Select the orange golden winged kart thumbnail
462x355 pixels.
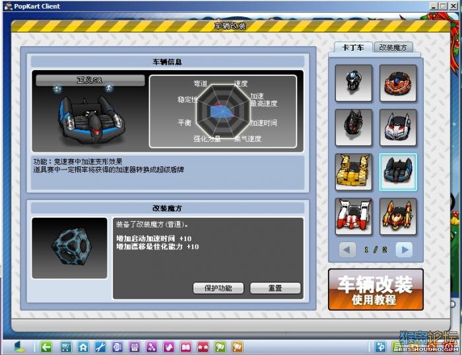[x=398, y=216]
